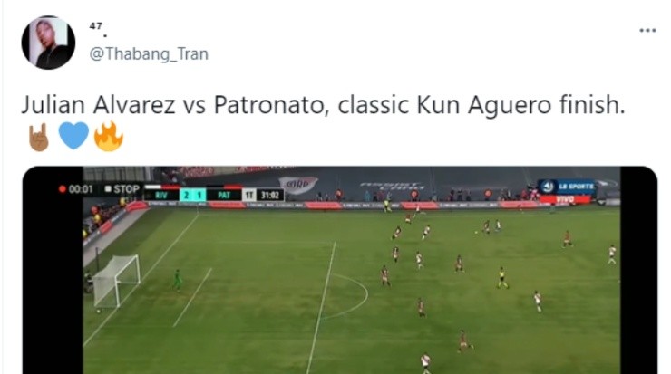
Task: Click the PAT team label on scoreboard
Action: point(224,196)
